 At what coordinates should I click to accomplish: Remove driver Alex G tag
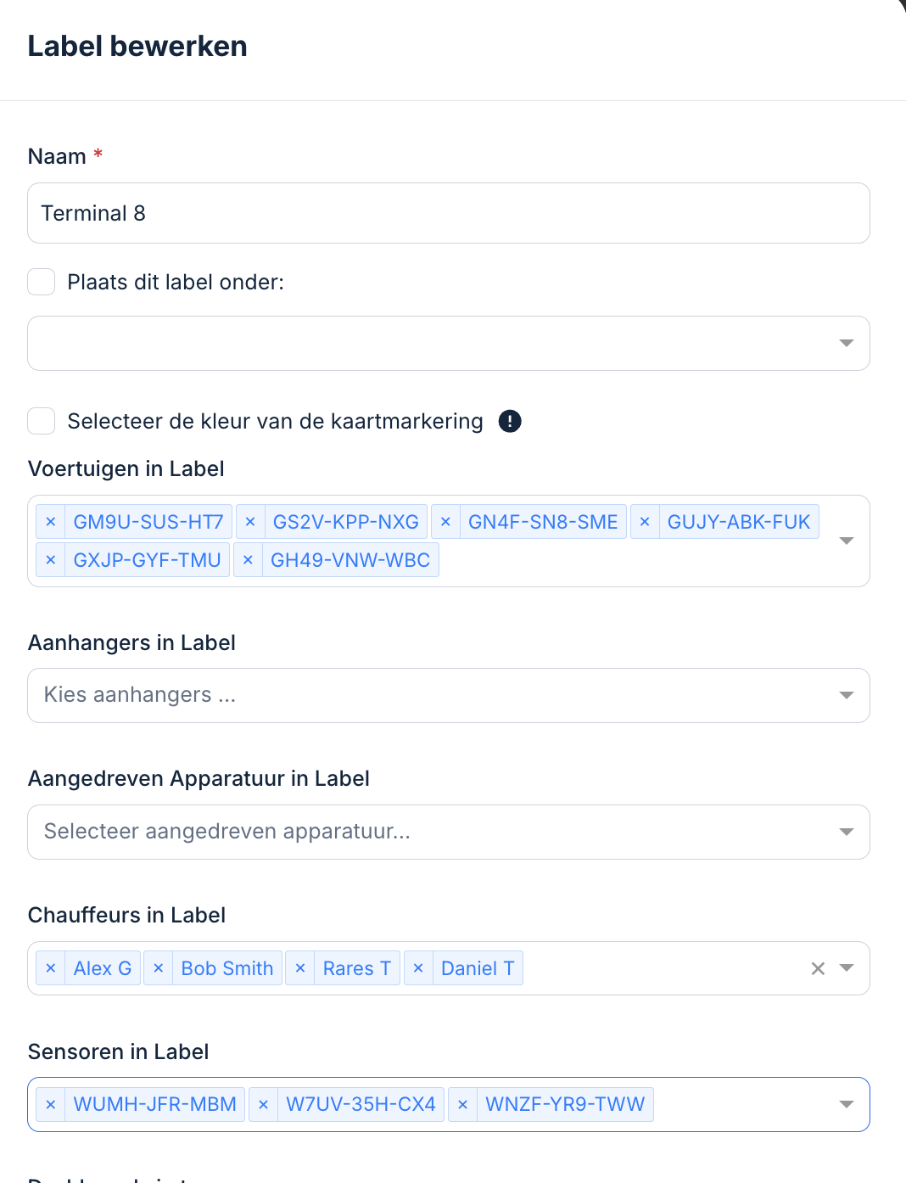pyautogui.click(x=51, y=968)
